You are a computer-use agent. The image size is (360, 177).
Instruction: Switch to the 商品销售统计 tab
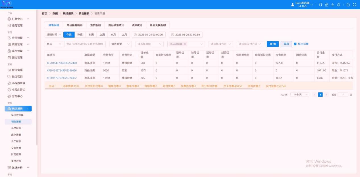coord(116,25)
